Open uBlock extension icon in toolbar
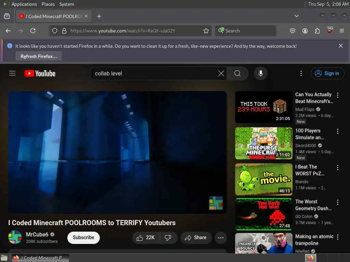350x262 pixels. 330,30
